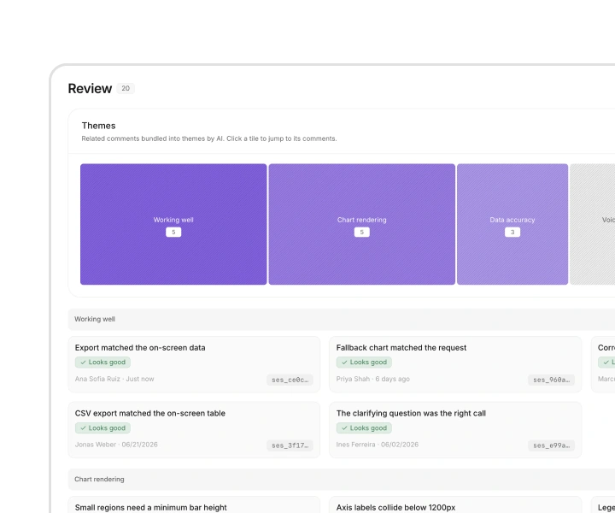Open the Export matched the on-screen data card
The width and height of the screenshot is (615, 513).
pyautogui.click(x=194, y=364)
